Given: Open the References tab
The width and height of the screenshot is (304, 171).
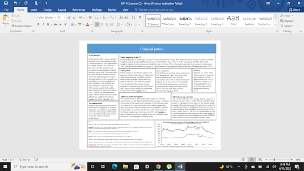Looking at the screenshot, I should 79,10.
